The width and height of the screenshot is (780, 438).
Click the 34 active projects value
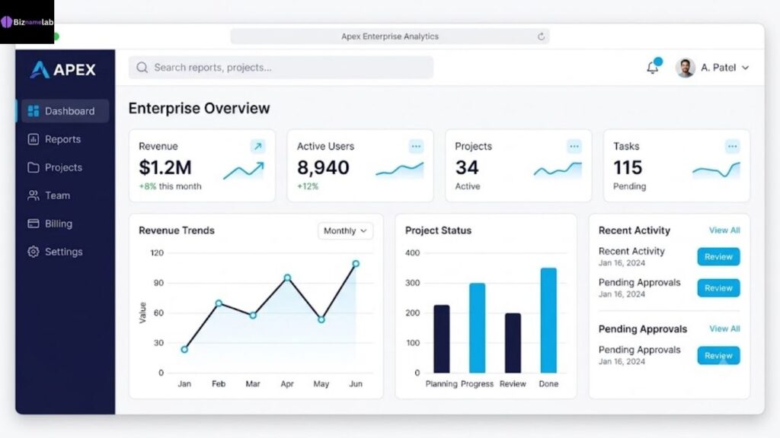pyautogui.click(x=467, y=167)
